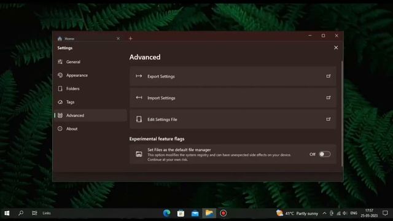
Task: Click Import Settings row
Action: (233, 98)
